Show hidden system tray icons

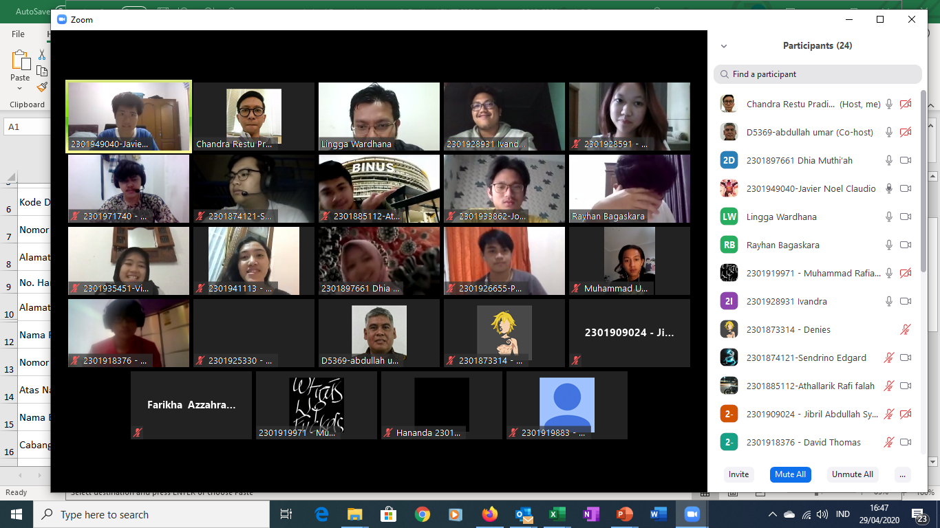[772, 514]
